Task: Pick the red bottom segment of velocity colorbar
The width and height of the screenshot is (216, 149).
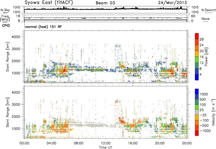Action: (197, 133)
